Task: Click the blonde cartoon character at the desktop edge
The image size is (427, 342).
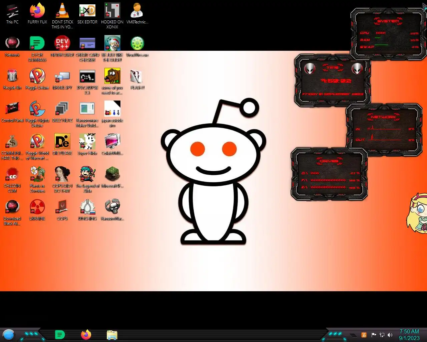Action: click(417, 213)
